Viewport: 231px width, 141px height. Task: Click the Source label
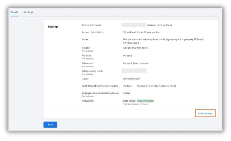pos(86,48)
